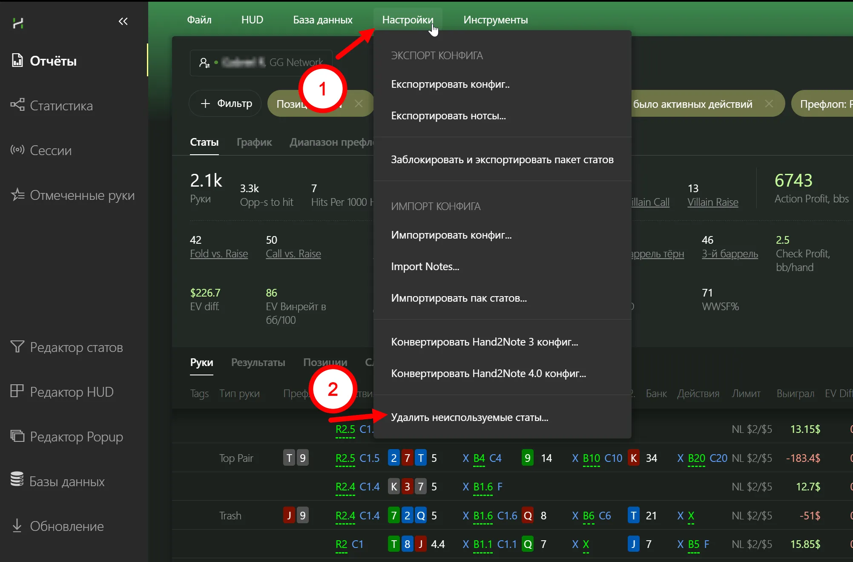Open the Sessions (Сессии) sidebar icon
Viewport: 853px width, 562px height.
tap(17, 150)
